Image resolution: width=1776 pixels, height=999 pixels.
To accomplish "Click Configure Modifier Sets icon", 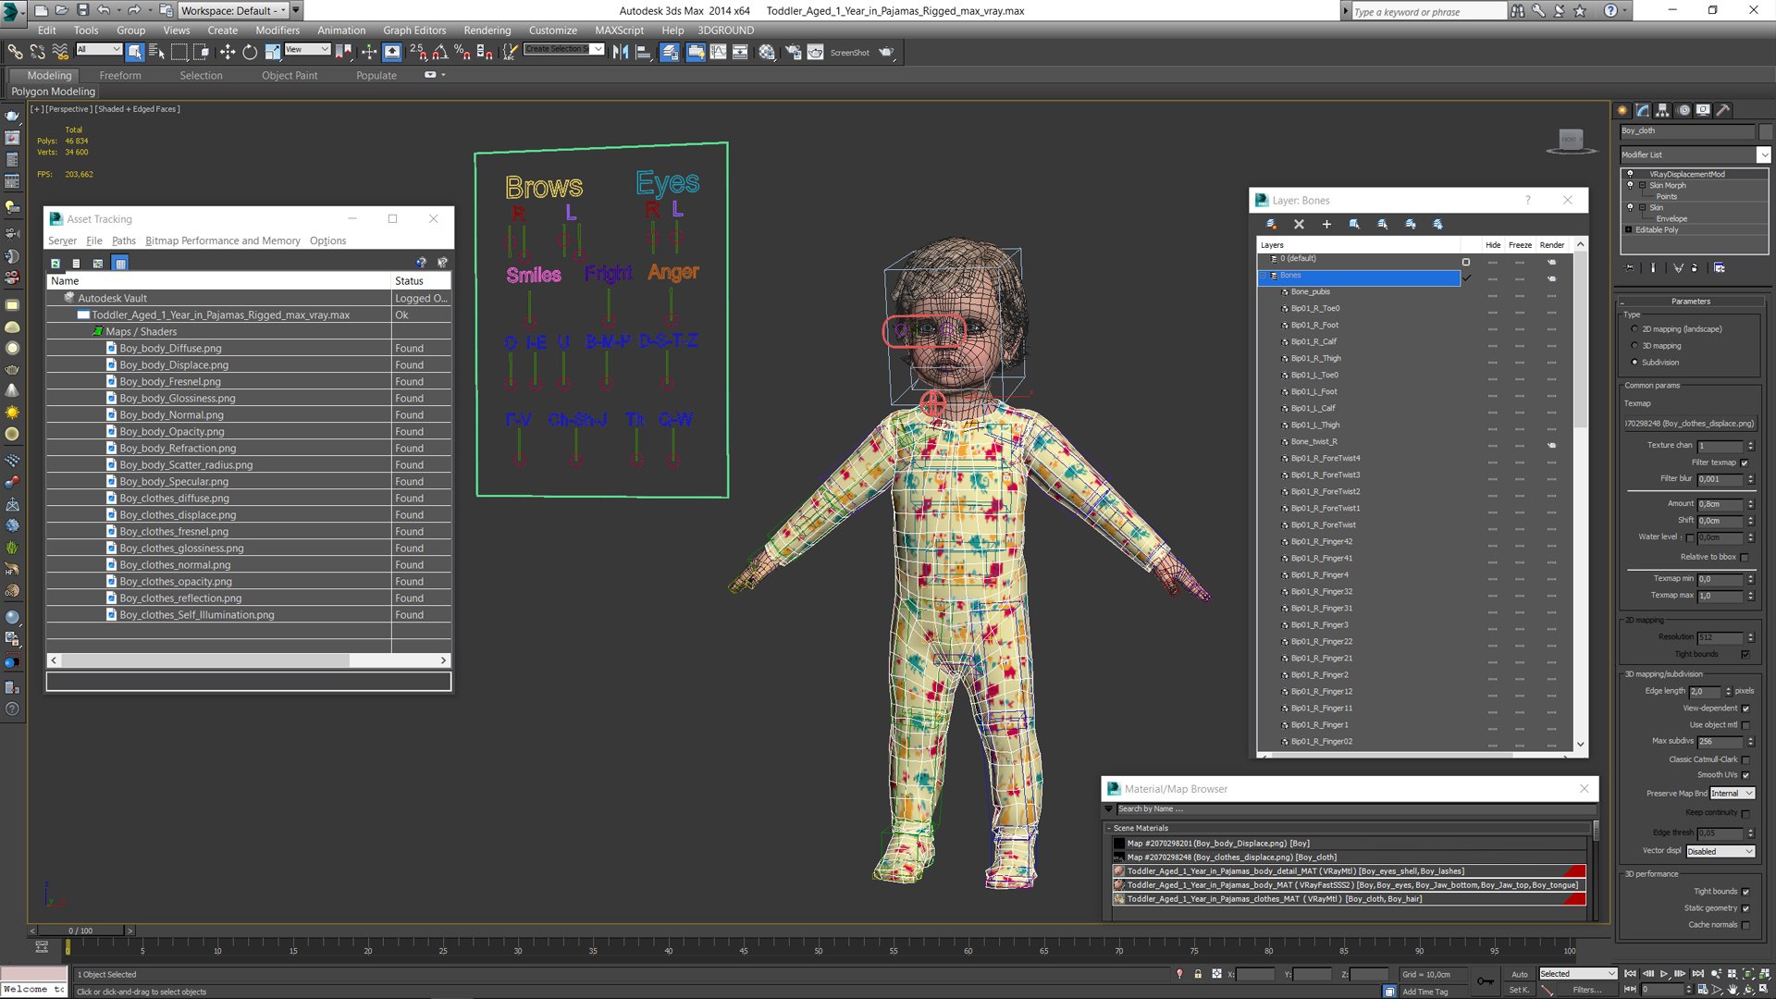I will (x=1719, y=268).
